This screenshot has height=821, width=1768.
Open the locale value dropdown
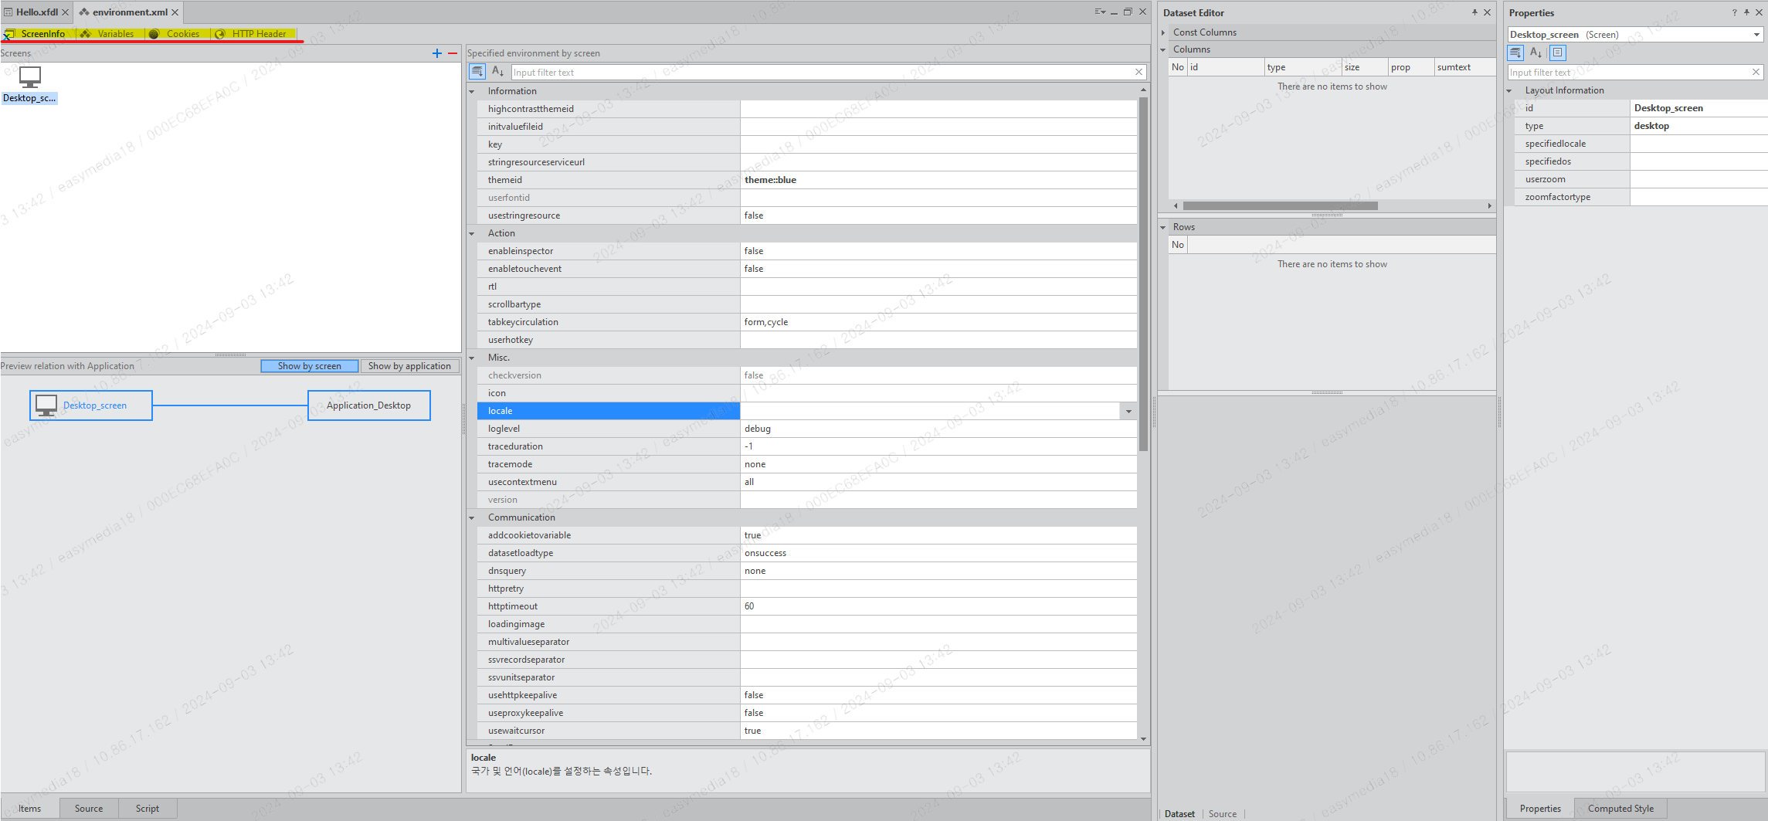1128,411
